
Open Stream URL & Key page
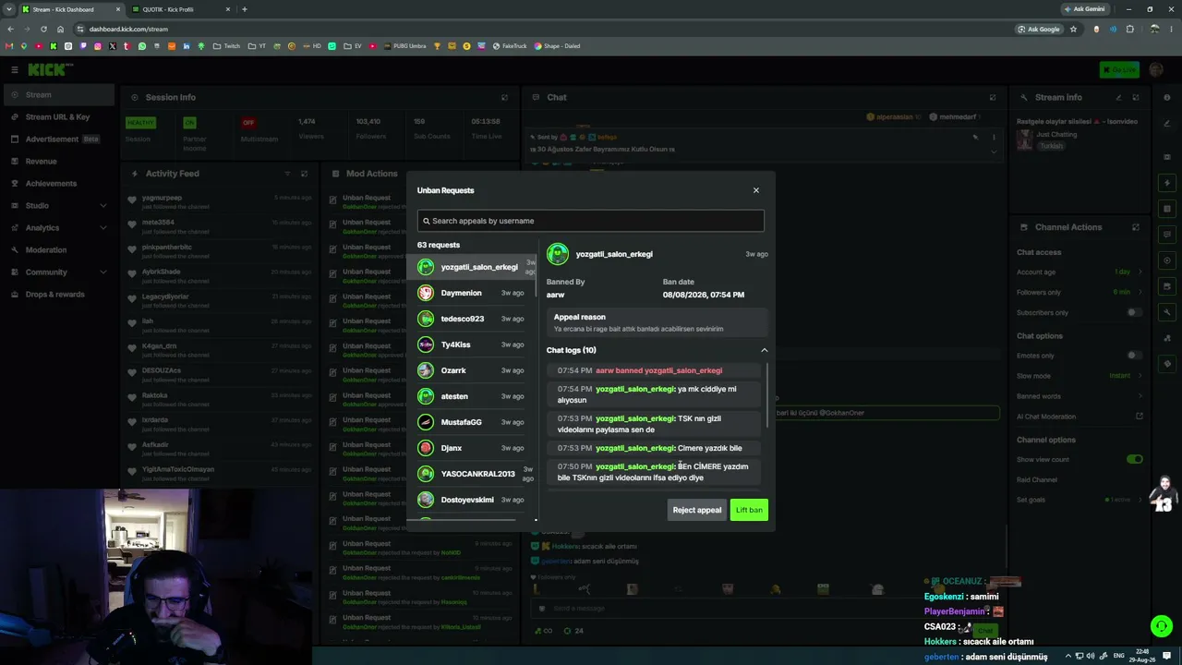[x=57, y=117]
